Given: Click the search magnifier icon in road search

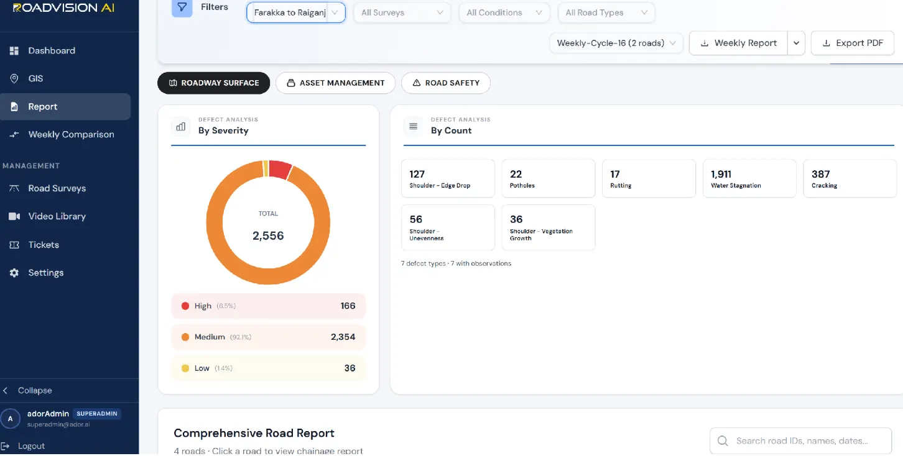Looking at the screenshot, I should tap(723, 441).
